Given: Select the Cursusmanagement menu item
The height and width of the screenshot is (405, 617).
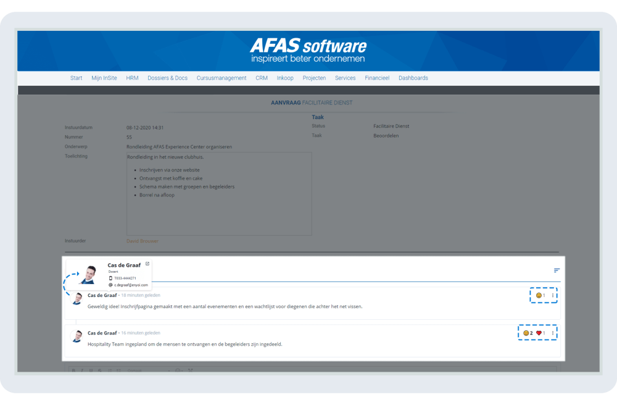Looking at the screenshot, I should click(222, 78).
